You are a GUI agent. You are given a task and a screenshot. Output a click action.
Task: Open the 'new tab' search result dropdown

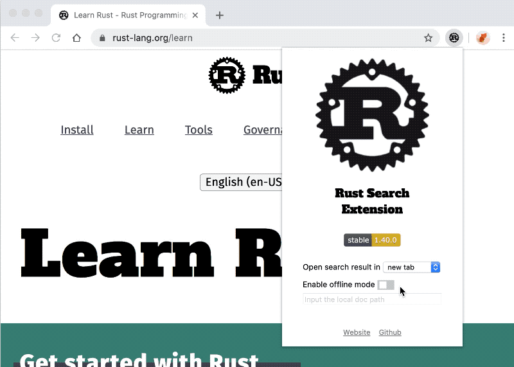(x=412, y=267)
